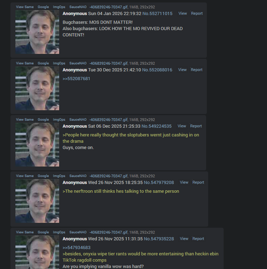267x269 pixels.
Task: Click post number No.552711015
Action: pyautogui.click(x=157, y=14)
